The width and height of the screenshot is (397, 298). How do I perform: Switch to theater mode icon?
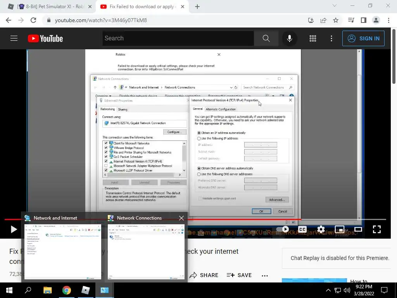coord(358,229)
